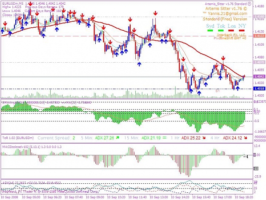Image resolution: width=266 pixels, height=200 pixels.
Task: Click the 1.4005 price axis value
Action: pos(260,96)
